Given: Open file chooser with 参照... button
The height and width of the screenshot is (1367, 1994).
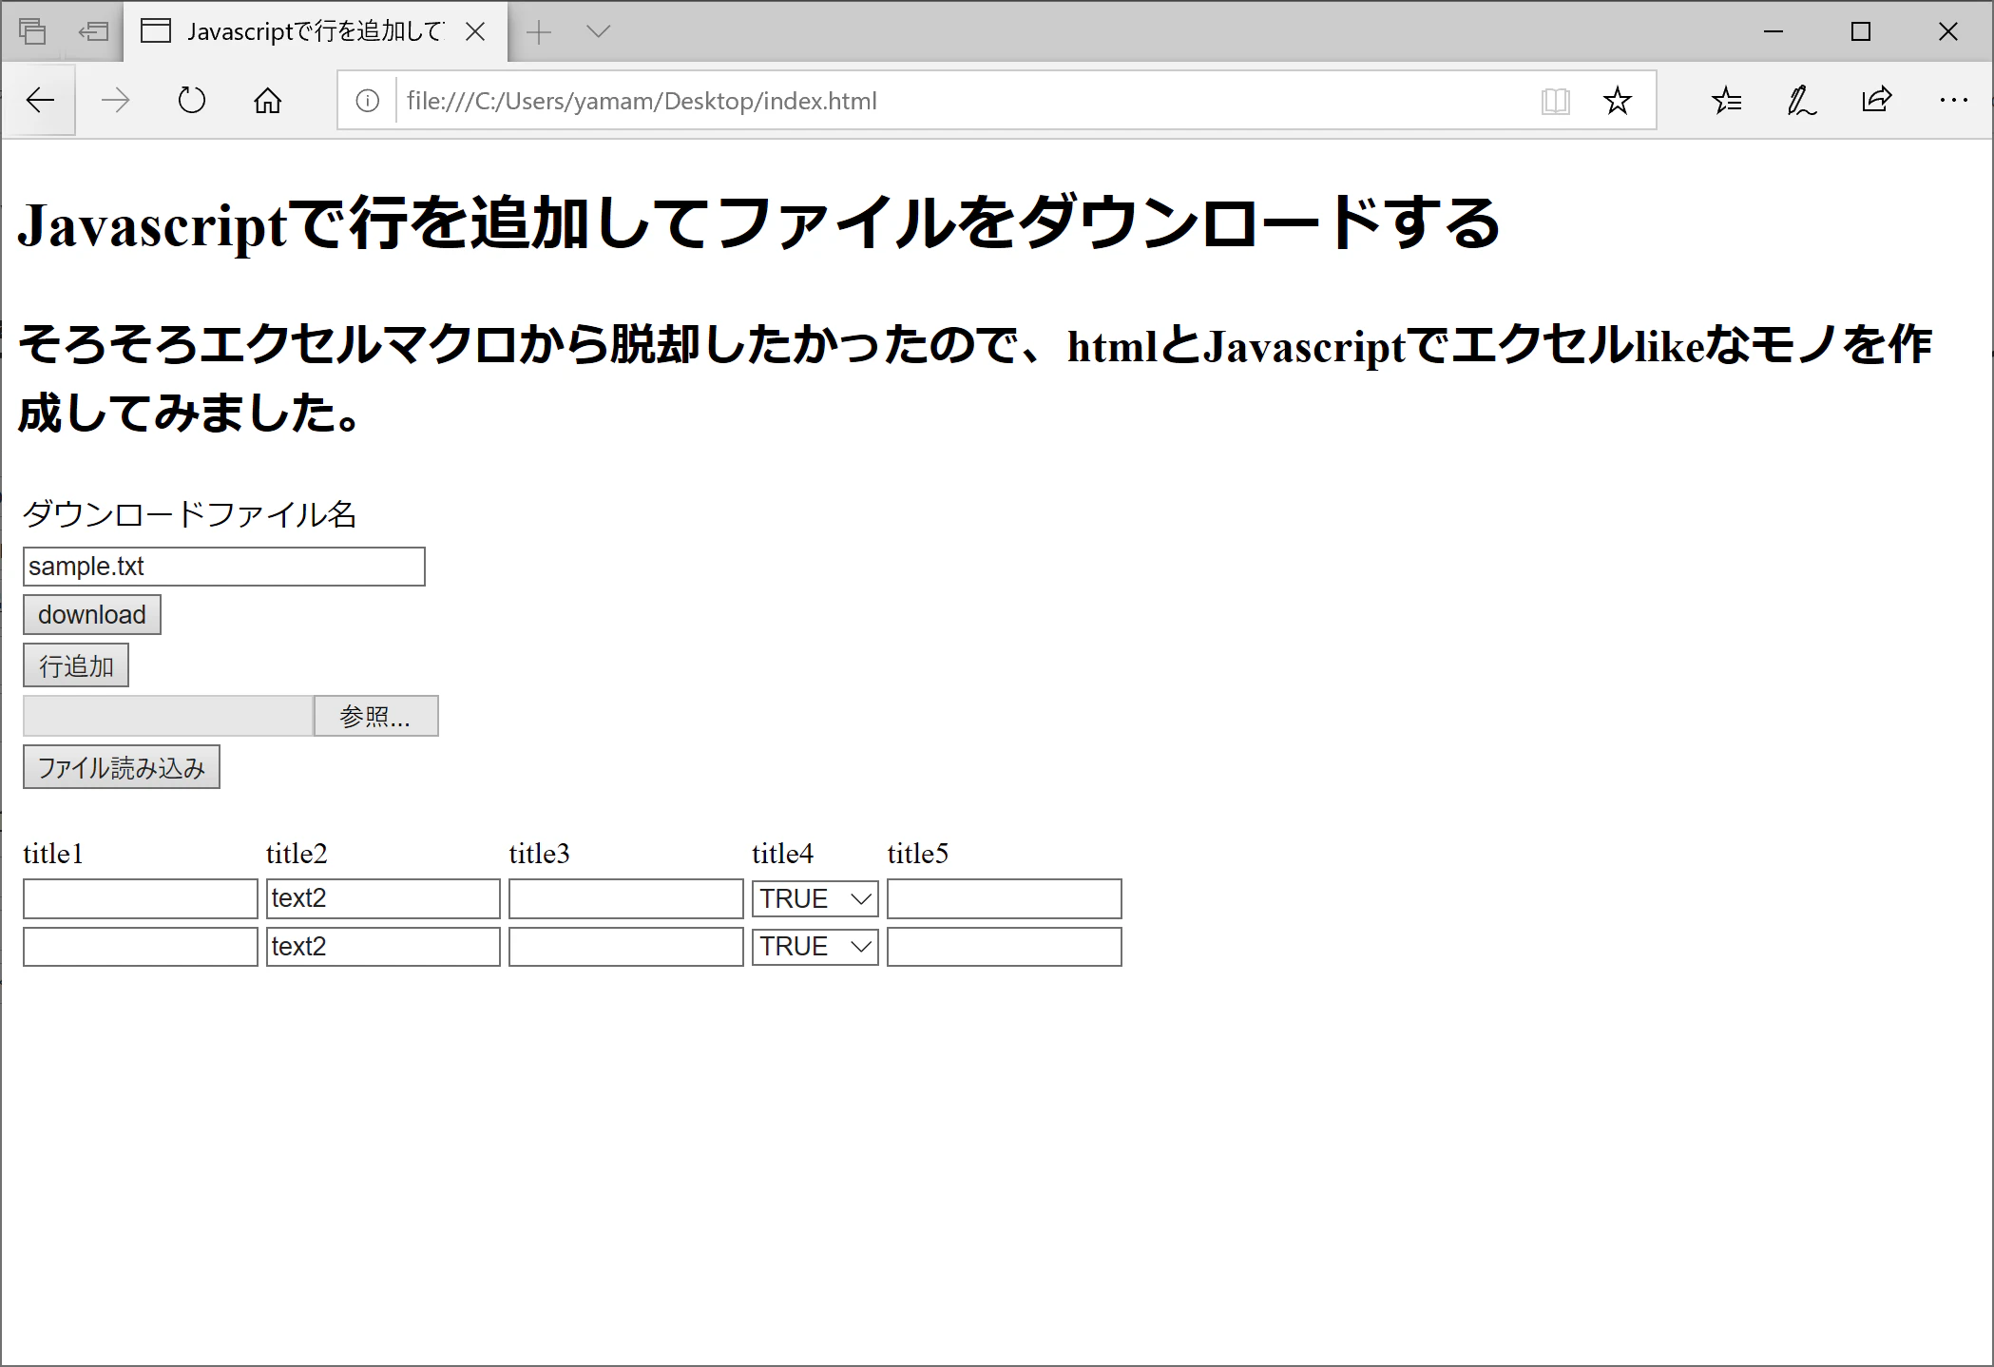Looking at the screenshot, I should 376,716.
